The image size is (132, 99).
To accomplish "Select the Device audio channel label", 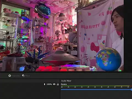I will pos(64,84).
